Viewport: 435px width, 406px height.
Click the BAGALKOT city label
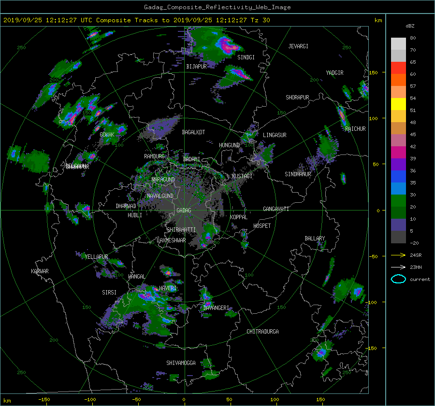193,132
